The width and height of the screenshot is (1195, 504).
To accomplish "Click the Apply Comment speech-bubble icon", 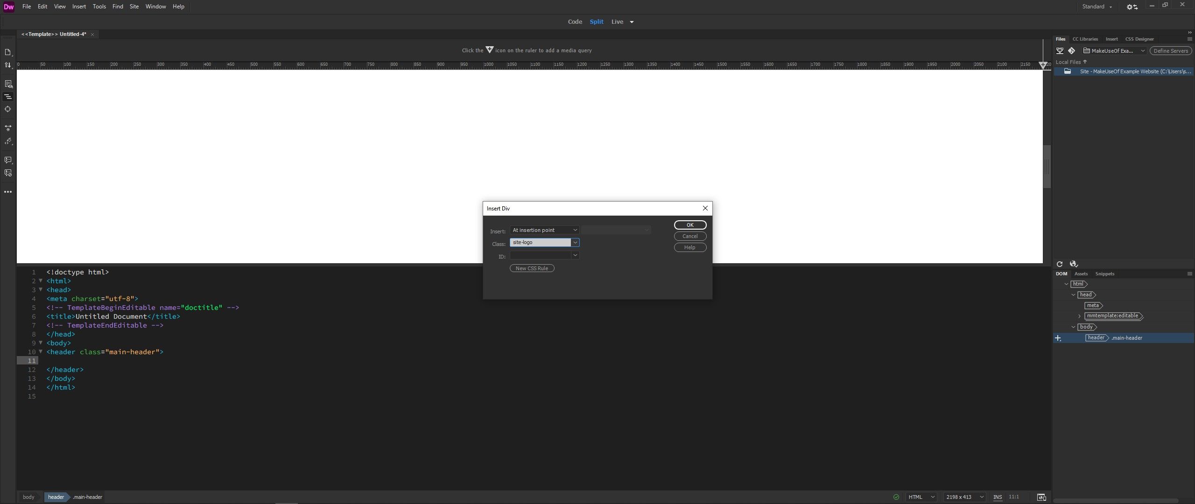I will point(8,159).
